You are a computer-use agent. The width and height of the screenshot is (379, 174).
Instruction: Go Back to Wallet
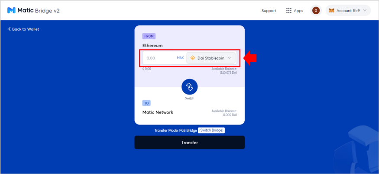[x=23, y=29]
